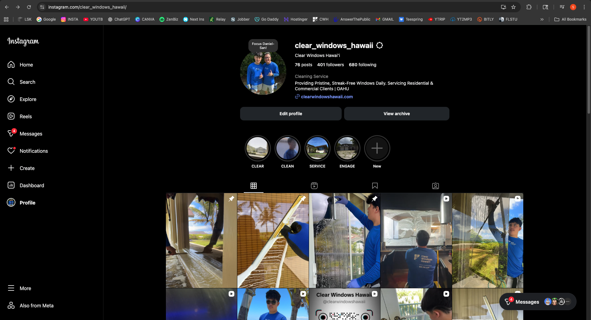Click the Instagram wordmark logo
591x320 pixels.
point(23,42)
